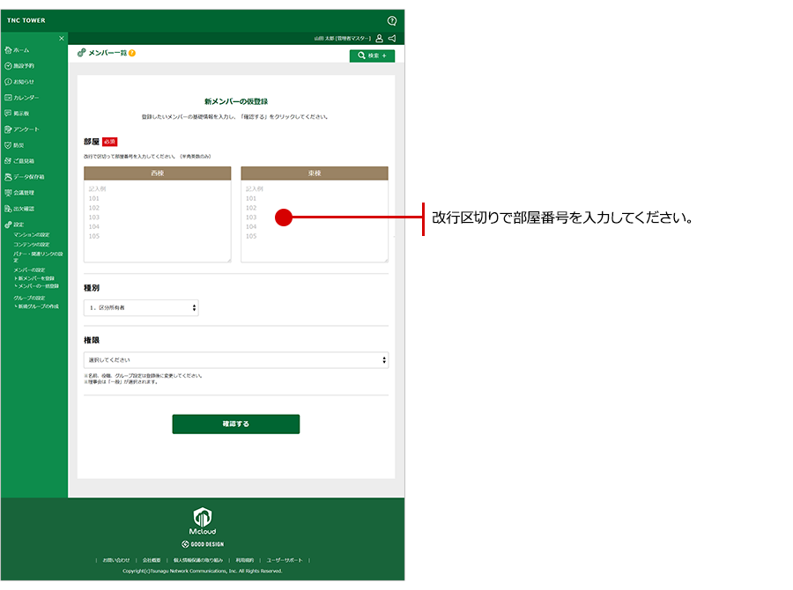Click the announcement megaphone icon

[x=392, y=39]
